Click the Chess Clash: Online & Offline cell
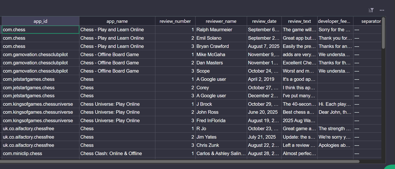 [117, 154]
